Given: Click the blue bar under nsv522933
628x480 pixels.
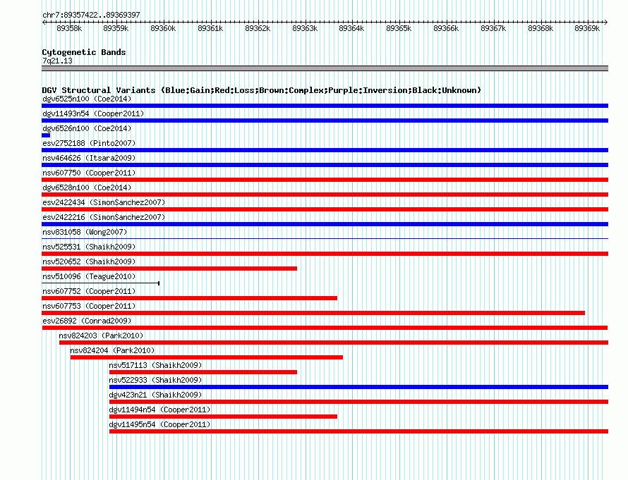Looking at the screenshot, I should click(359, 387).
